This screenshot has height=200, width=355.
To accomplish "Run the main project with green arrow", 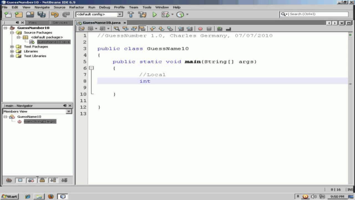I will click(154, 14).
